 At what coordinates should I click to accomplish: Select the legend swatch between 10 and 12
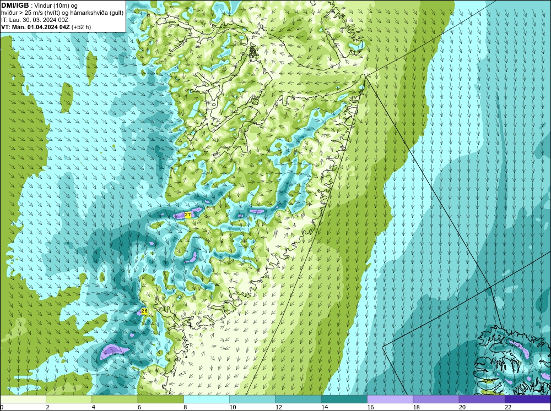click(x=252, y=399)
